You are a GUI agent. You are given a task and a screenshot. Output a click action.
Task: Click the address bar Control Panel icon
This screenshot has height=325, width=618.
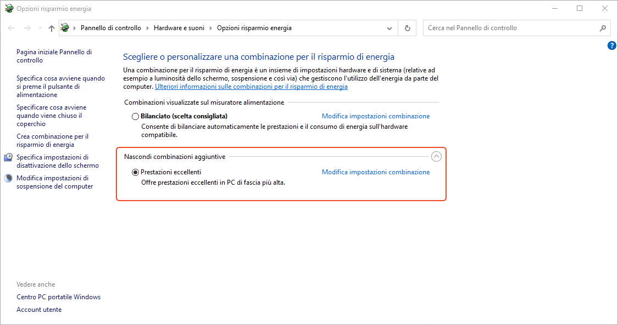65,28
